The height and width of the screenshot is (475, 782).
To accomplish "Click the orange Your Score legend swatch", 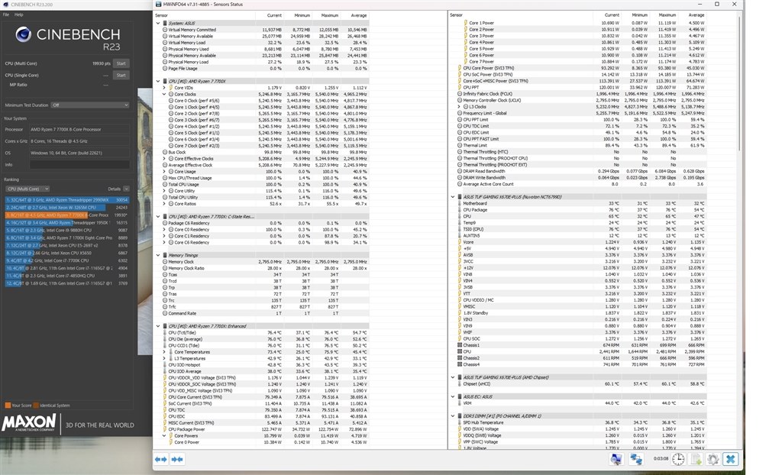I will (8, 406).
